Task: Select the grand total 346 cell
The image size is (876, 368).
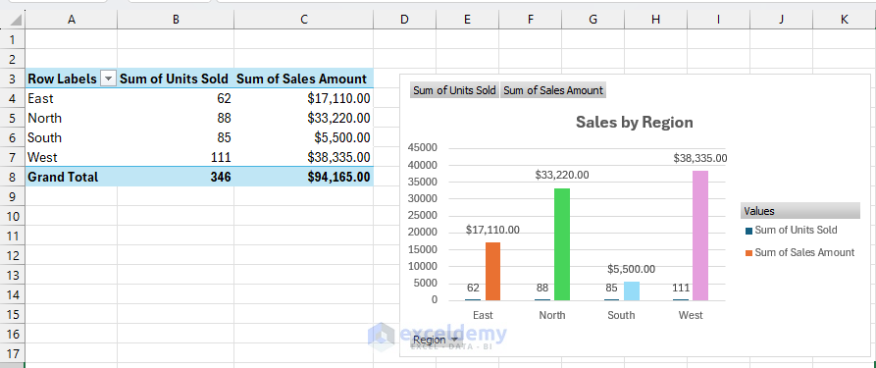Action: [176, 178]
